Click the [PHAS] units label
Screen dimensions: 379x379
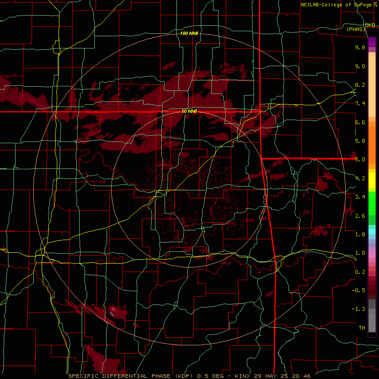[356, 29]
